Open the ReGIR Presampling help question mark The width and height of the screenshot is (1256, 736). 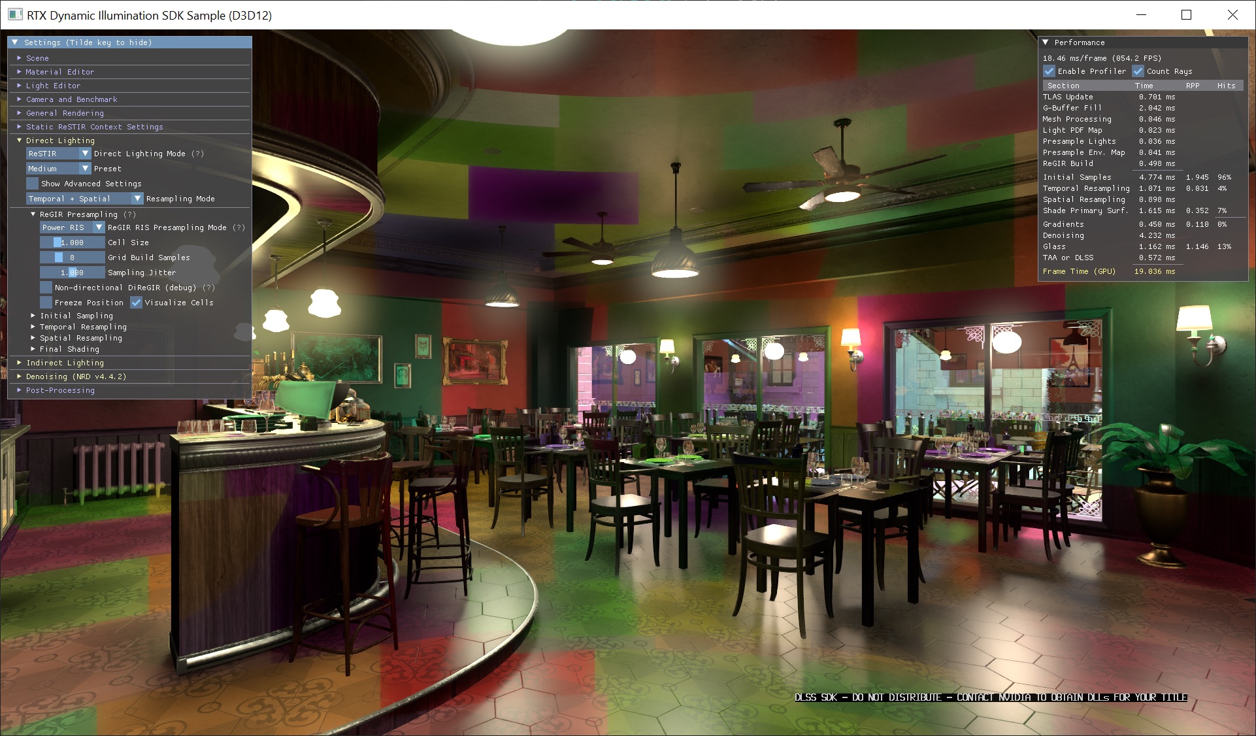coord(130,214)
